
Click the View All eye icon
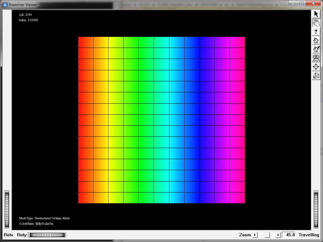tap(316, 58)
